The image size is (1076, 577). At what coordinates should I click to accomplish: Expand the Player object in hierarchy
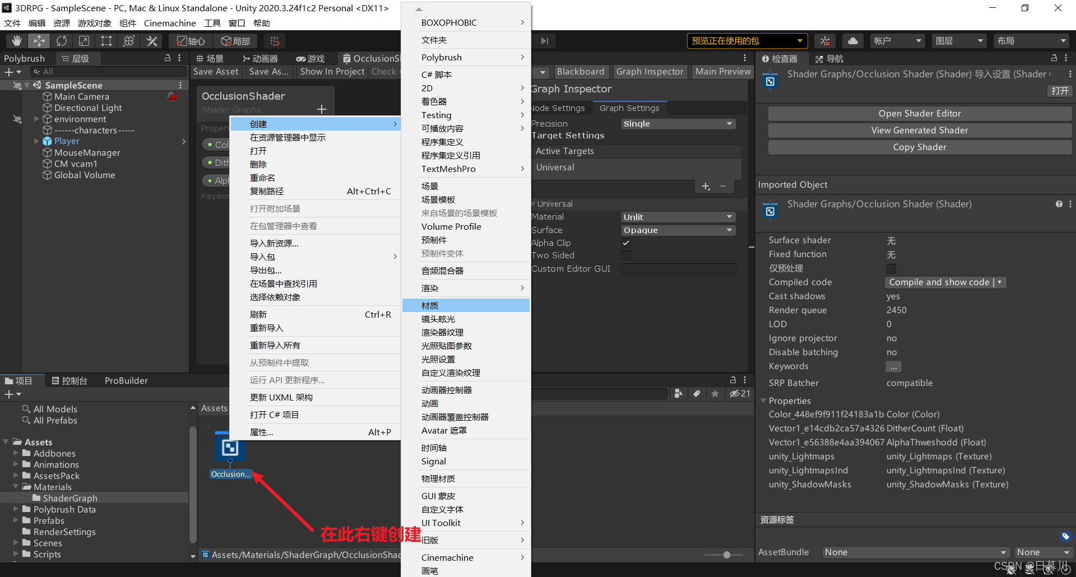(x=36, y=141)
